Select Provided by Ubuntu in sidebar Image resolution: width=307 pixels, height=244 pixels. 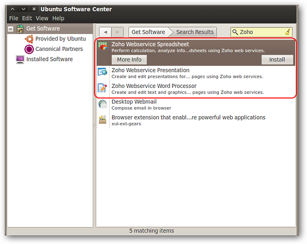[x=60, y=39]
